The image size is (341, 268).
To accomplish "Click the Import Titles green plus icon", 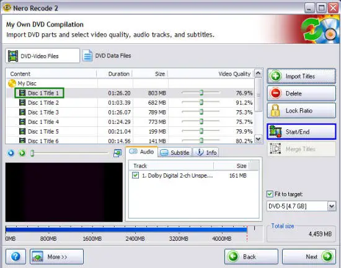I will (x=276, y=76).
